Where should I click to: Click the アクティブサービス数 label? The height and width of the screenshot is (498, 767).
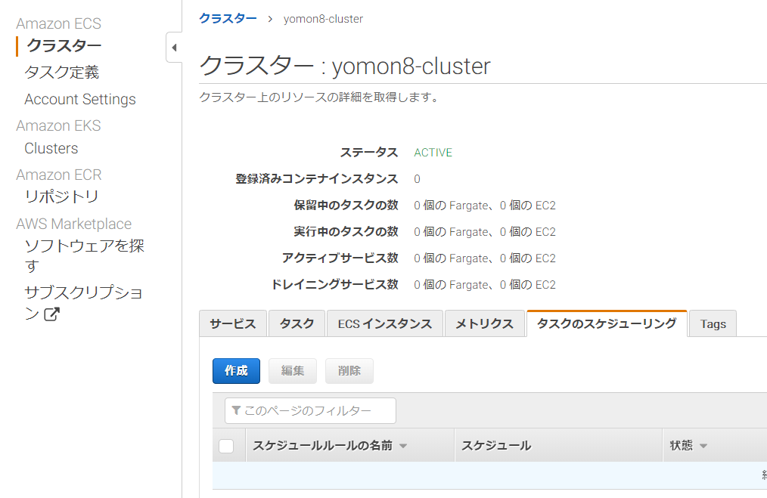340,258
